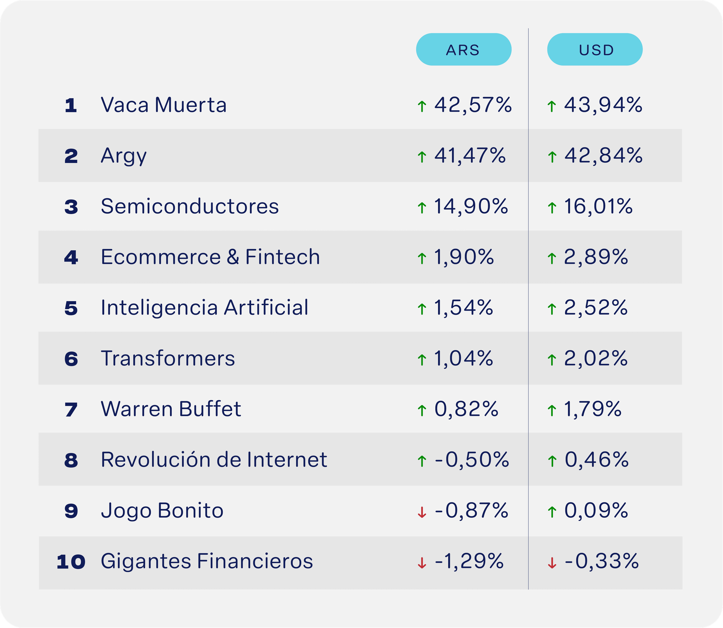Click Ecommerce & Fintech name

coord(210,257)
